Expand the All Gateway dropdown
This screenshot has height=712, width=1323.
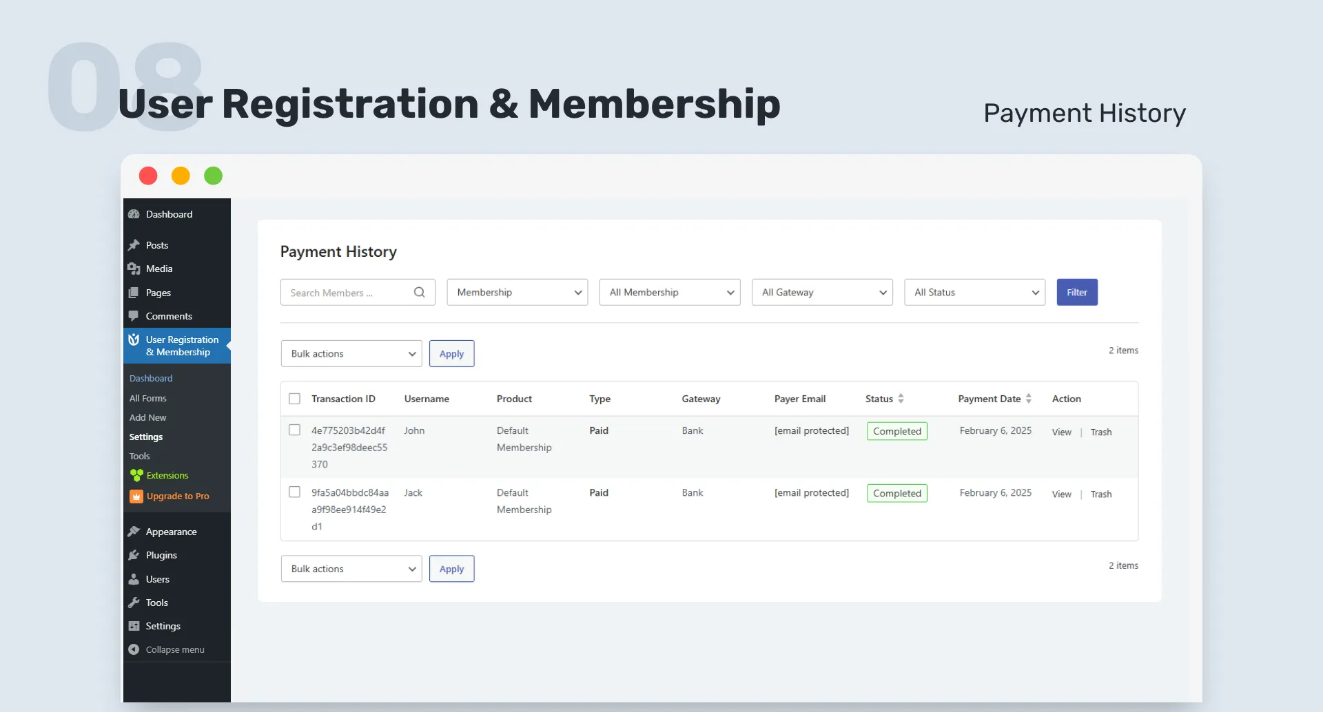point(822,292)
